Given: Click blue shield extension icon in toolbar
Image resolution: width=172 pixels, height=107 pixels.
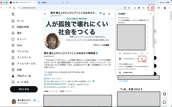Looking at the screenshot, I should [143, 8].
